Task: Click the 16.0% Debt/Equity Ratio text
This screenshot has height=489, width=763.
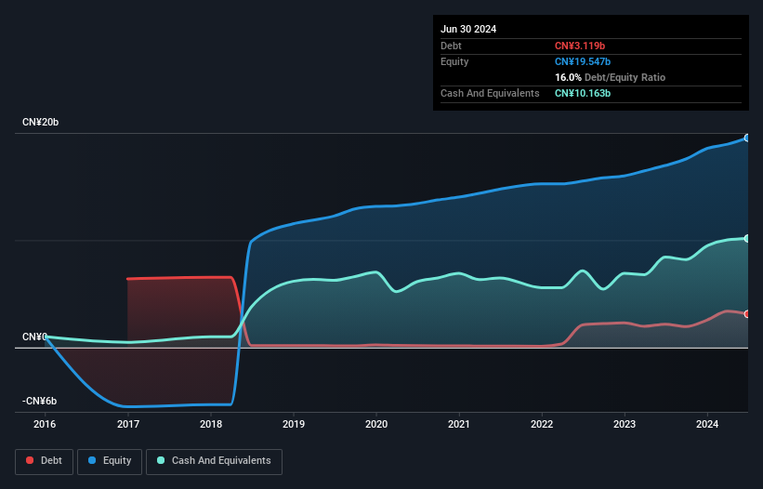Action: point(610,77)
